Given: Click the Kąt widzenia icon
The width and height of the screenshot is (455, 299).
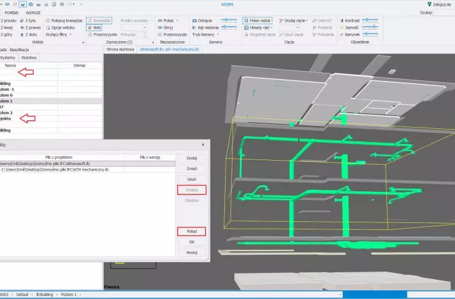Looking at the screenshot, I should click(194, 27).
